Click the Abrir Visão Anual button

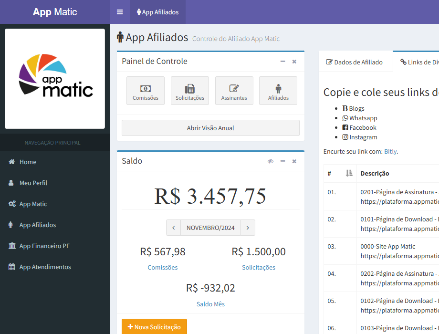pyautogui.click(x=210, y=128)
